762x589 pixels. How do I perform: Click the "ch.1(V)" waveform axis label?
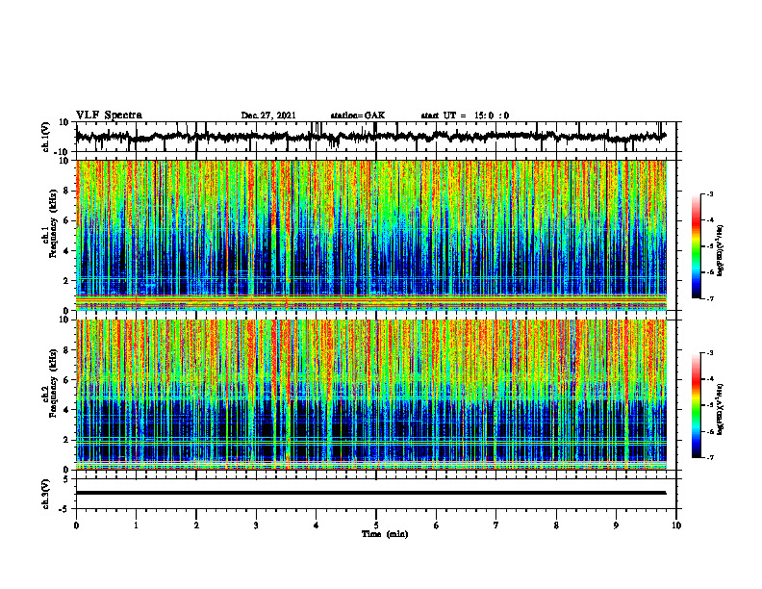pyautogui.click(x=46, y=137)
